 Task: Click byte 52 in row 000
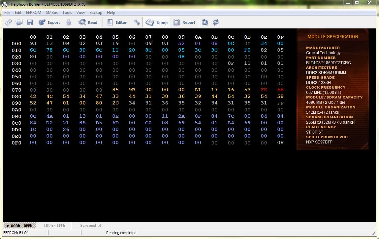(181, 43)
